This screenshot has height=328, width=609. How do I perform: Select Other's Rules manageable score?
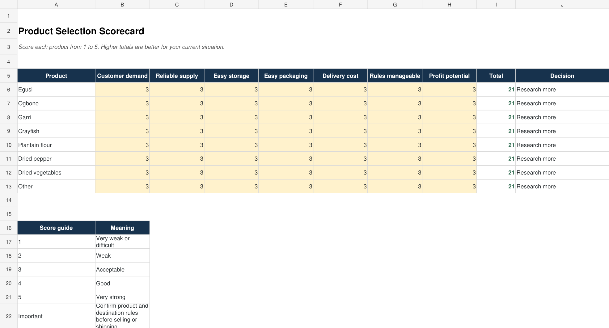[395, 187]
